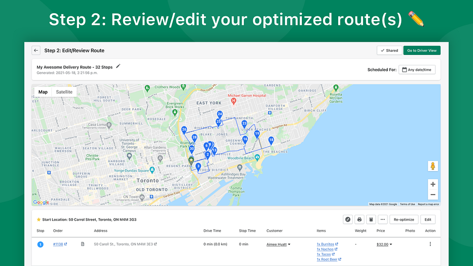Open the 1x Nachos item link
473x266 pixels.
[x=325, y=250]
